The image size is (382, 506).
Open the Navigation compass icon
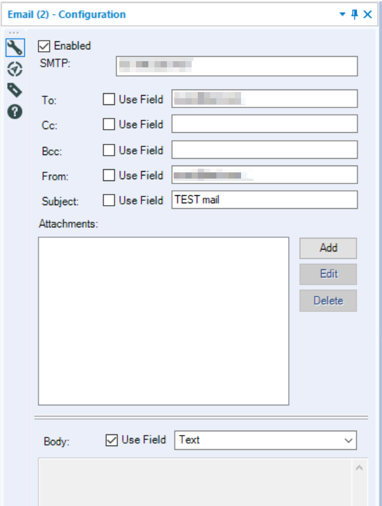15,69
